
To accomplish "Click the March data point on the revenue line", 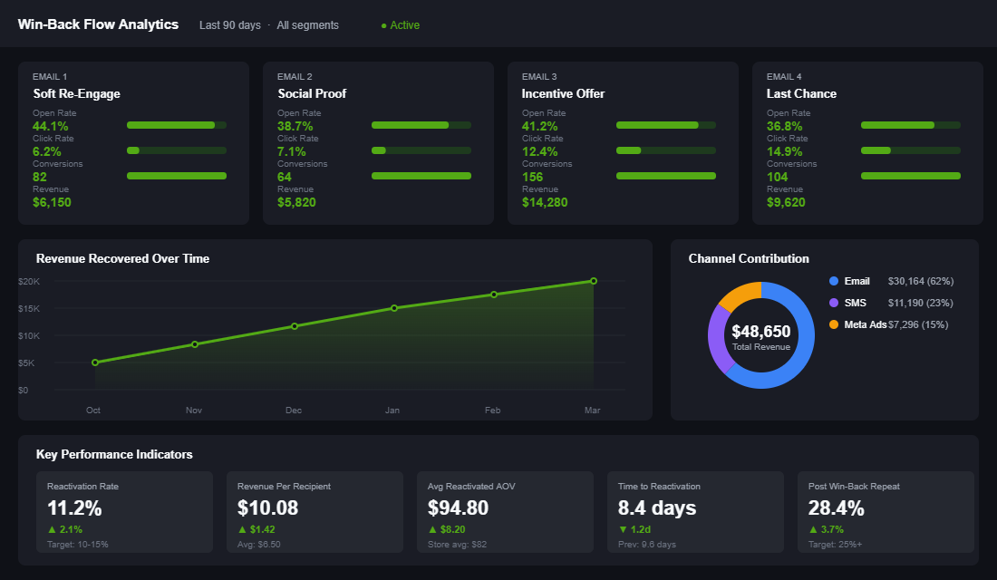I will [x=593, y=281].
